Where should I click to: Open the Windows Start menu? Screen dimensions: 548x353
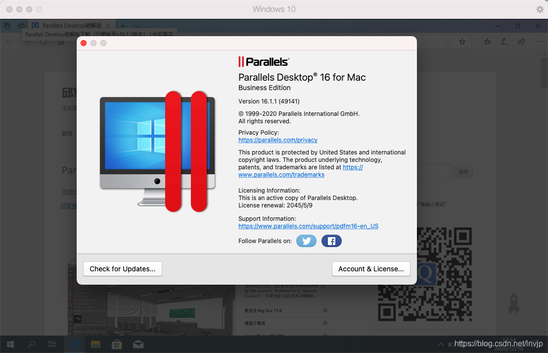pos(10,345)
